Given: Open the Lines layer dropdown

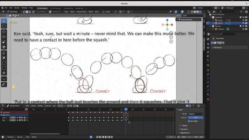Looking at the screenshot, I should pyautogui.click(x=193, y=16).
